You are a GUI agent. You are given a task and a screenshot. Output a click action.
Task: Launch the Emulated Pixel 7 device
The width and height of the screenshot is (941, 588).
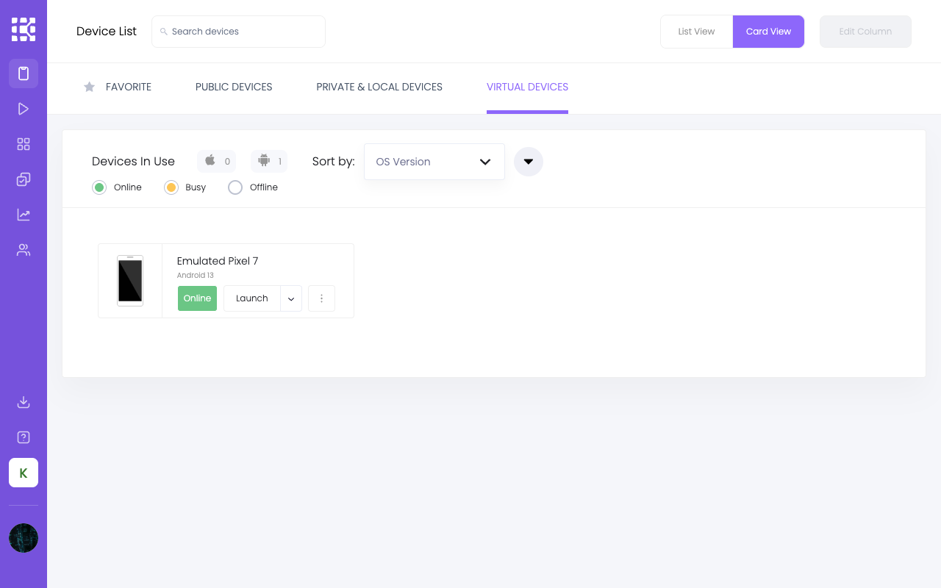pos(252,298)
